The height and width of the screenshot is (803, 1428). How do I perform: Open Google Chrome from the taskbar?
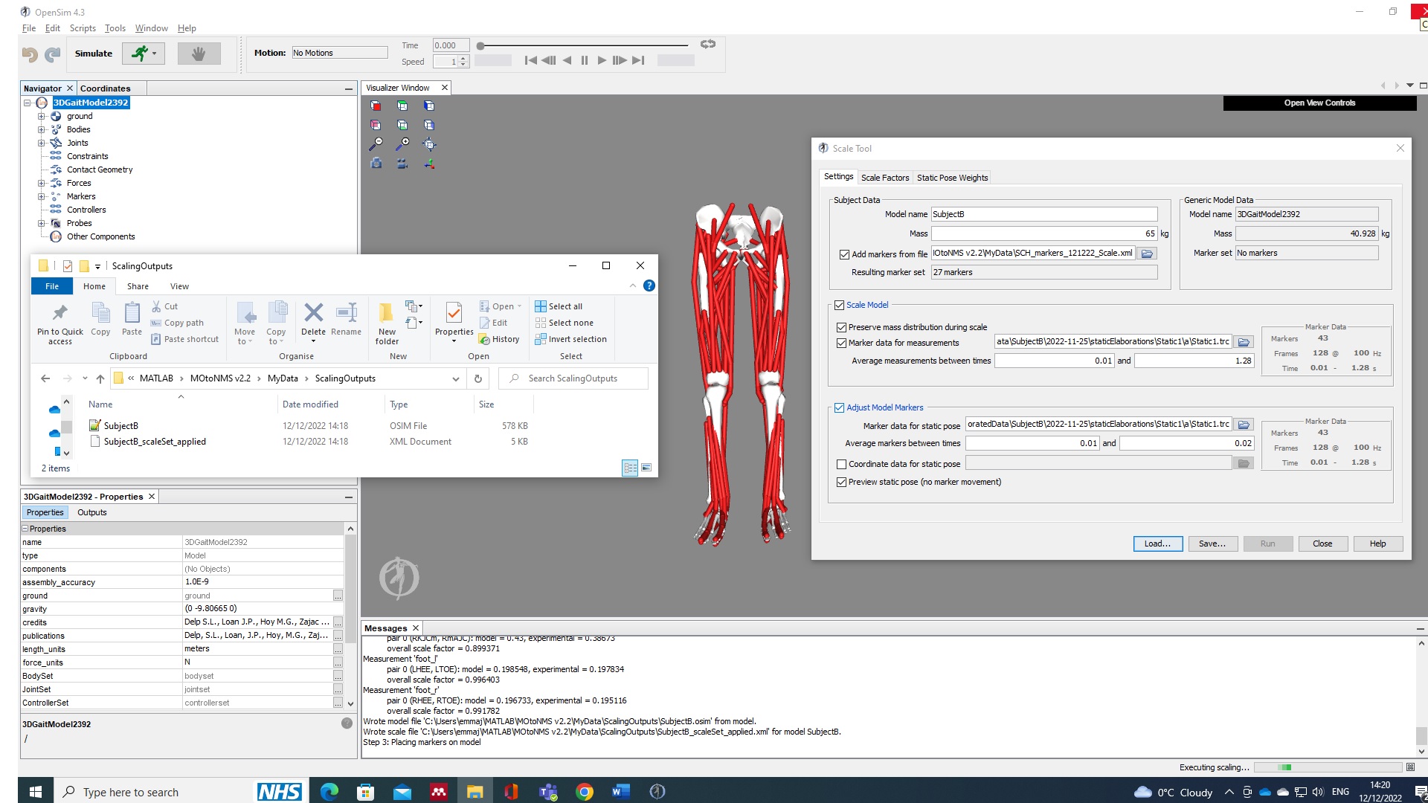click(x=585, y=792)
